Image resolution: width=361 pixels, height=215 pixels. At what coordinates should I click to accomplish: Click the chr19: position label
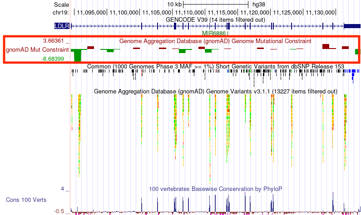tap(61, 12)
